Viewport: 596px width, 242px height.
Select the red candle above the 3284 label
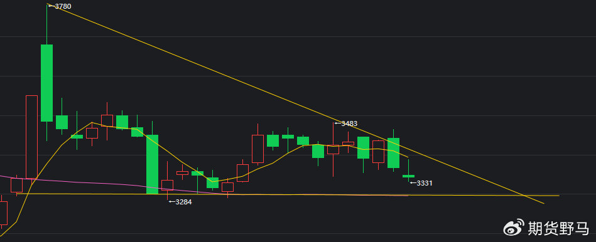(x=167, y=185)
